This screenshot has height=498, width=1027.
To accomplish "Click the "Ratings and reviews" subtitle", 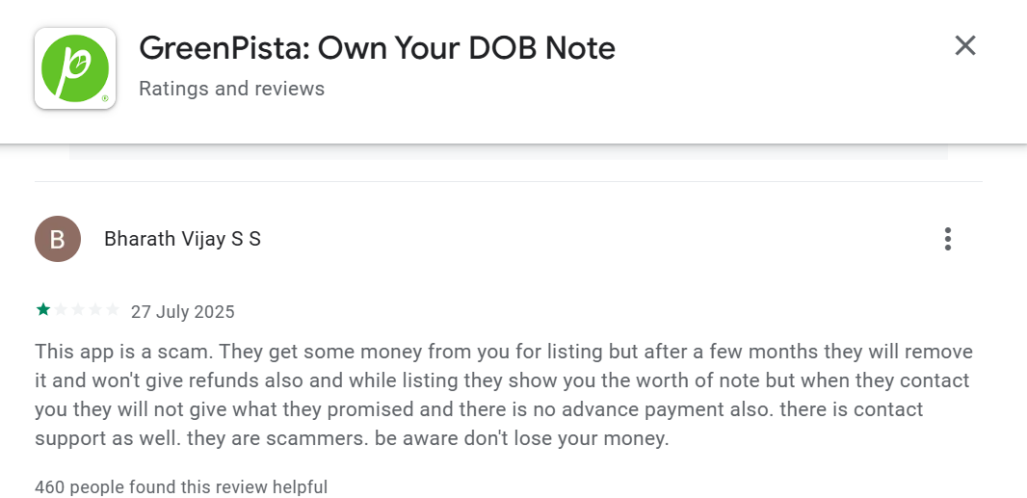I will pyautogui.click(x=231, y=89).
